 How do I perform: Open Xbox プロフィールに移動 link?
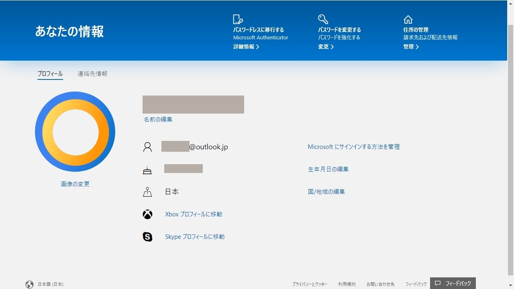click(x=194, y=214)
